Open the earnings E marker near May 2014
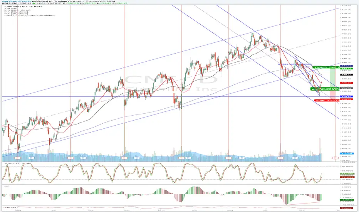 point(228,158)
